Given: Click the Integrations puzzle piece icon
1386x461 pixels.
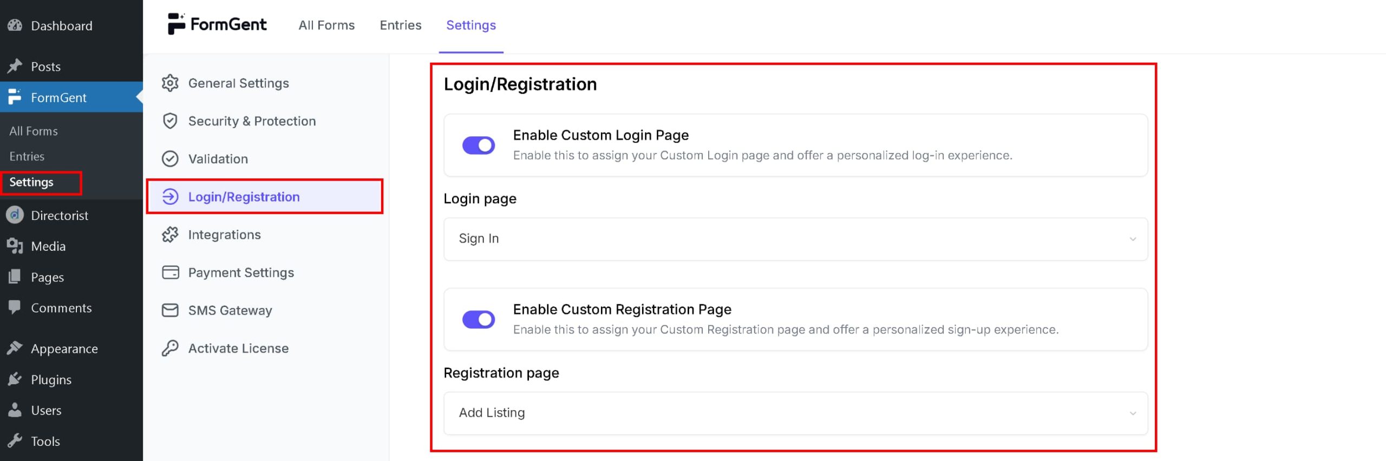Looking at the screenshot, I should point(170,235).
